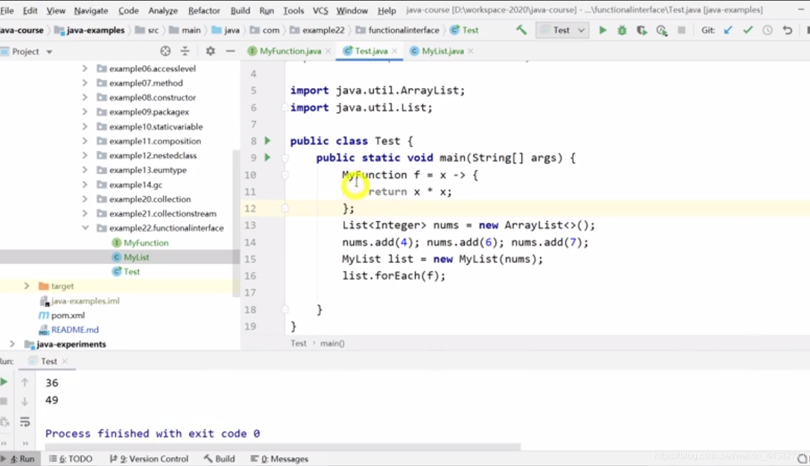Click the Build project hammer icon
Image resolution: width=810 pixels, height=466 pixels.
pos(521,30)
